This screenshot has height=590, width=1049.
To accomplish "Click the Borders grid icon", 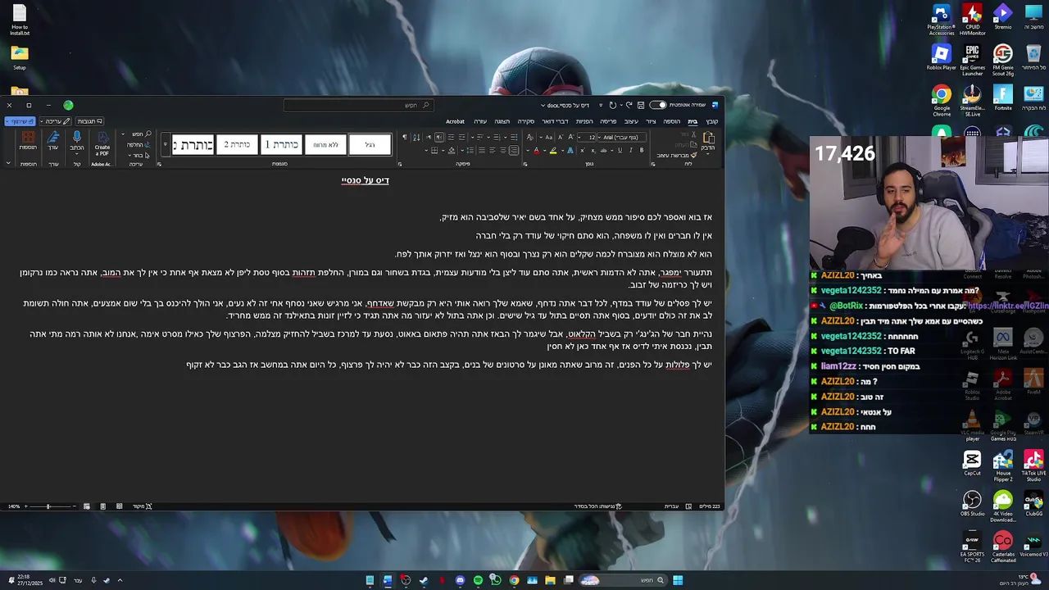I will click(434, 151).
